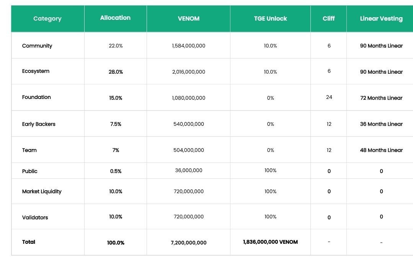
Task: Select the Early Backers category cell
Action: pos(39,124)
